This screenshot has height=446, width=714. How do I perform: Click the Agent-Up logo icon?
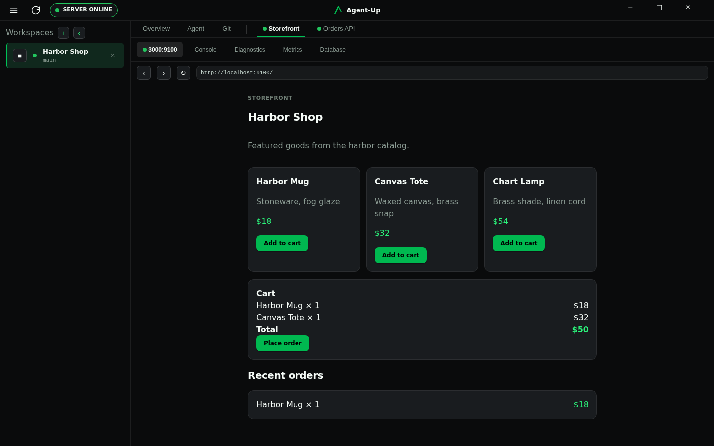tap(338, 10)
